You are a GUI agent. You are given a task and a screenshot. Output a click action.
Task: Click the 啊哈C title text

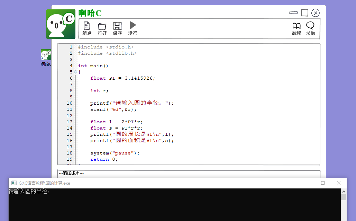click(x=90, y=13)
